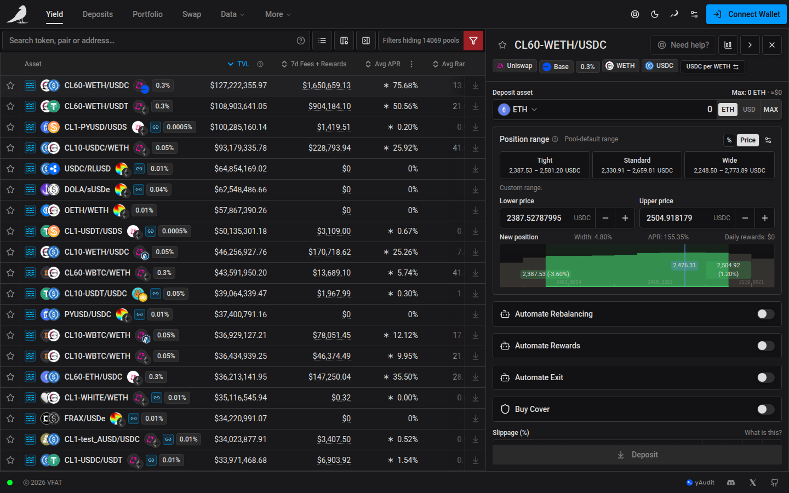Open column layout settings icon
This screenshot has height=493, width=789.
coord(344,41)
